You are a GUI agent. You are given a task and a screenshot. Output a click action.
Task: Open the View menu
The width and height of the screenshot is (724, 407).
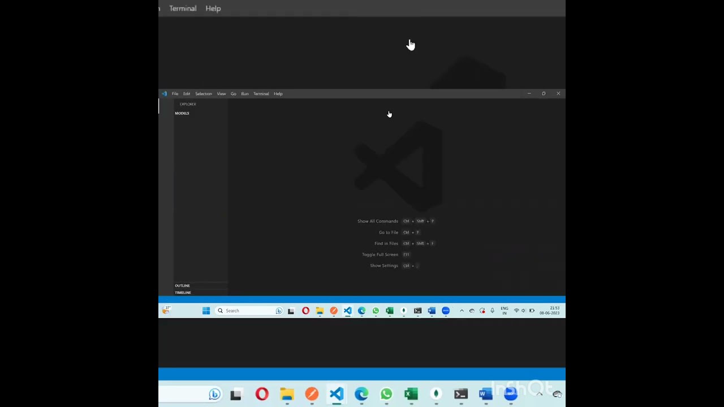(221, 94)
